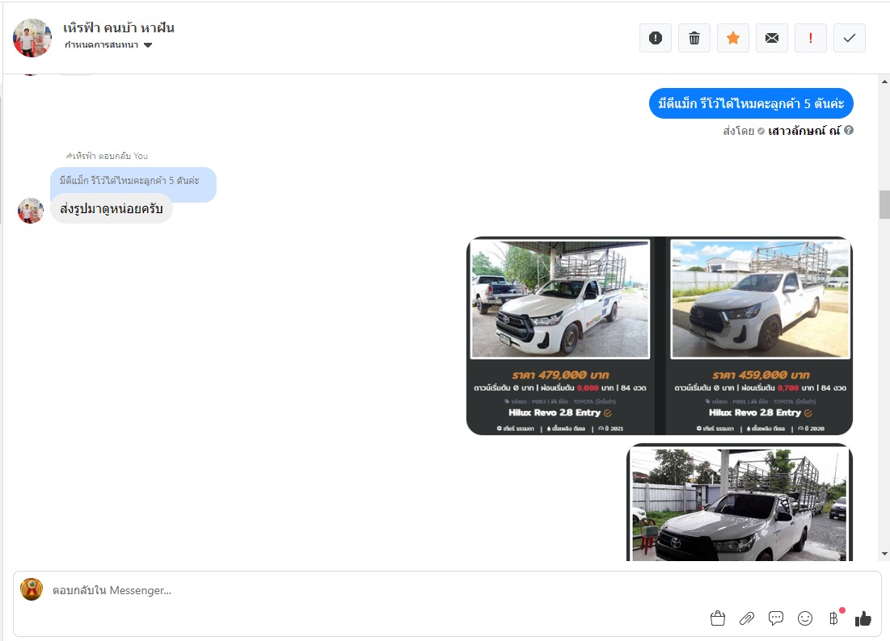This screenshot has height=641, width=890.
Task: Delete conversation with the trash icon
Action: click(x=694, y=38)
